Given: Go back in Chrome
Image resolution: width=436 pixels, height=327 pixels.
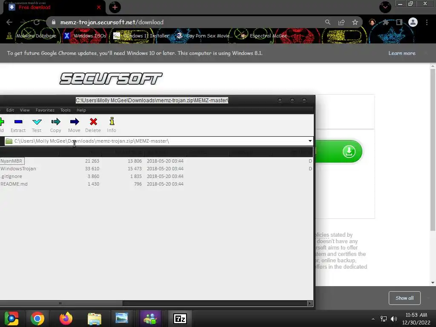Looking at the screenshot, I should pyautogui.click(x=9, y=22).
